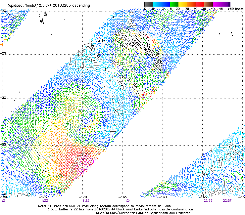This screenshot has height=215, width=245.
Task: Click the '-155' longitude axis label
Action: (x=203, y=197)
